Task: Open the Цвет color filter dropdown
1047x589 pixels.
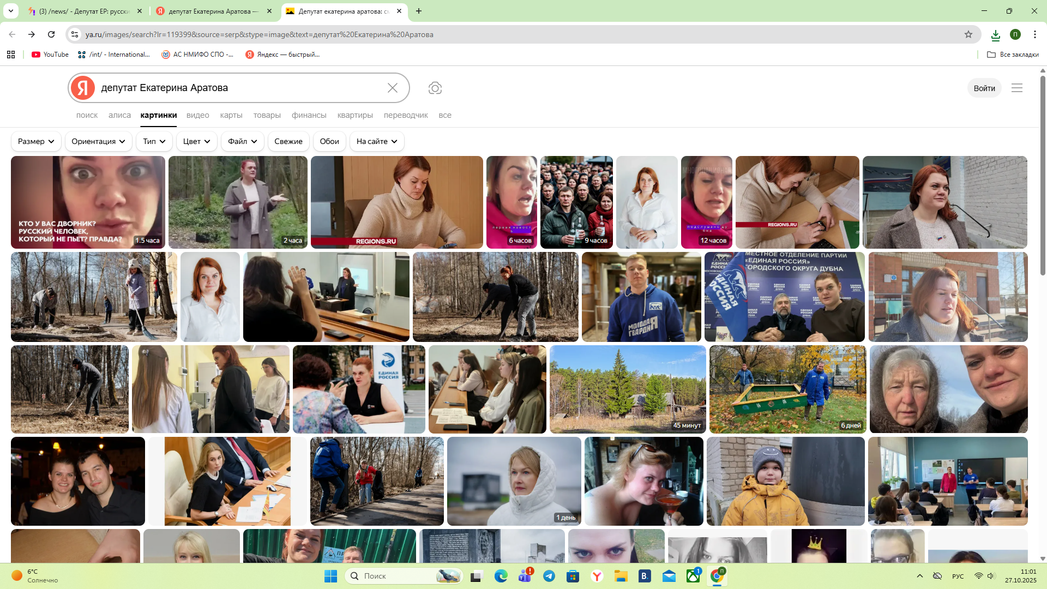Action: point(196,141)
